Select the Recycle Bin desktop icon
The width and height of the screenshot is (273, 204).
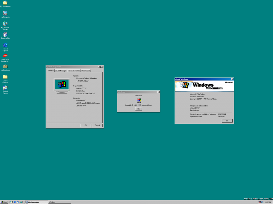(x=5, y=36)
